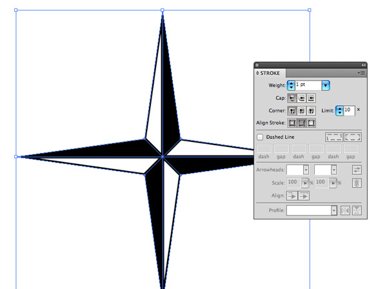Align stroke to inside
Viewport: 387px width, 289px height.
pos(301,123)
